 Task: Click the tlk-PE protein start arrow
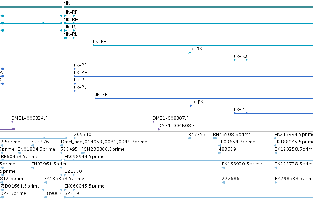pyautogui.click(x=95, y=98)
